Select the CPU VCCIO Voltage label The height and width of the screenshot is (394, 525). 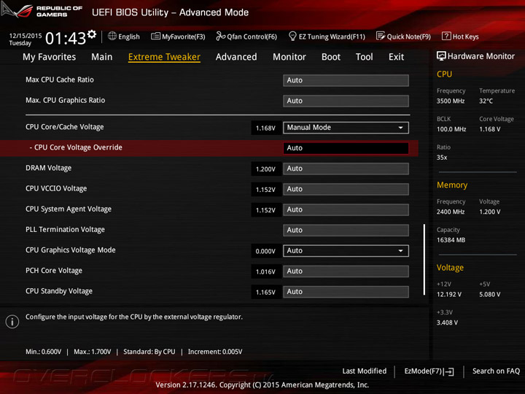pos(56,189)
